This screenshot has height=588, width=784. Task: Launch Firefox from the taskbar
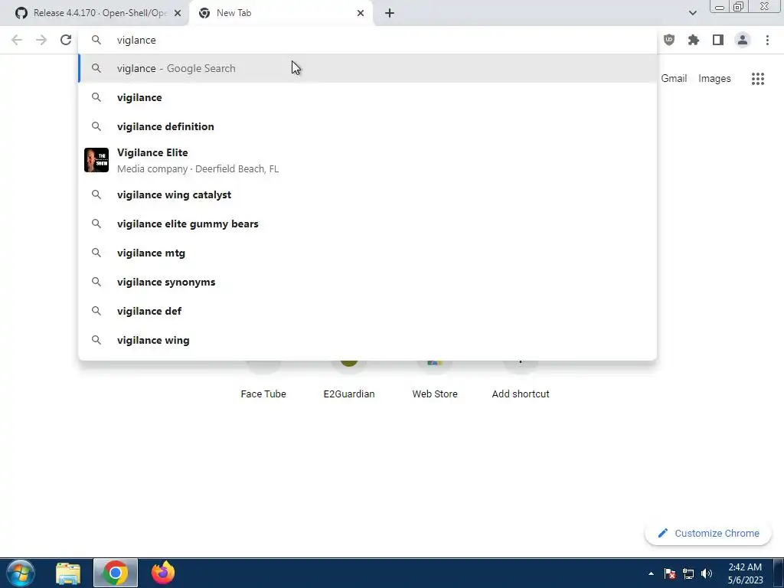tap(163, 573)
